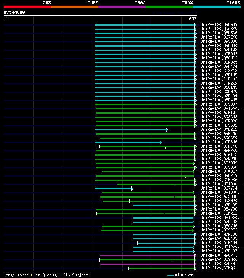Viewport: 244px width, 278px height.
Task: Click the cyan alignment bar for A5B4U4
Action: coord(167,243)
